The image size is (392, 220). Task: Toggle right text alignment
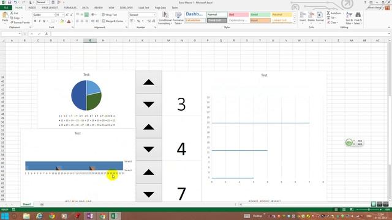click(x=86, y=21)
